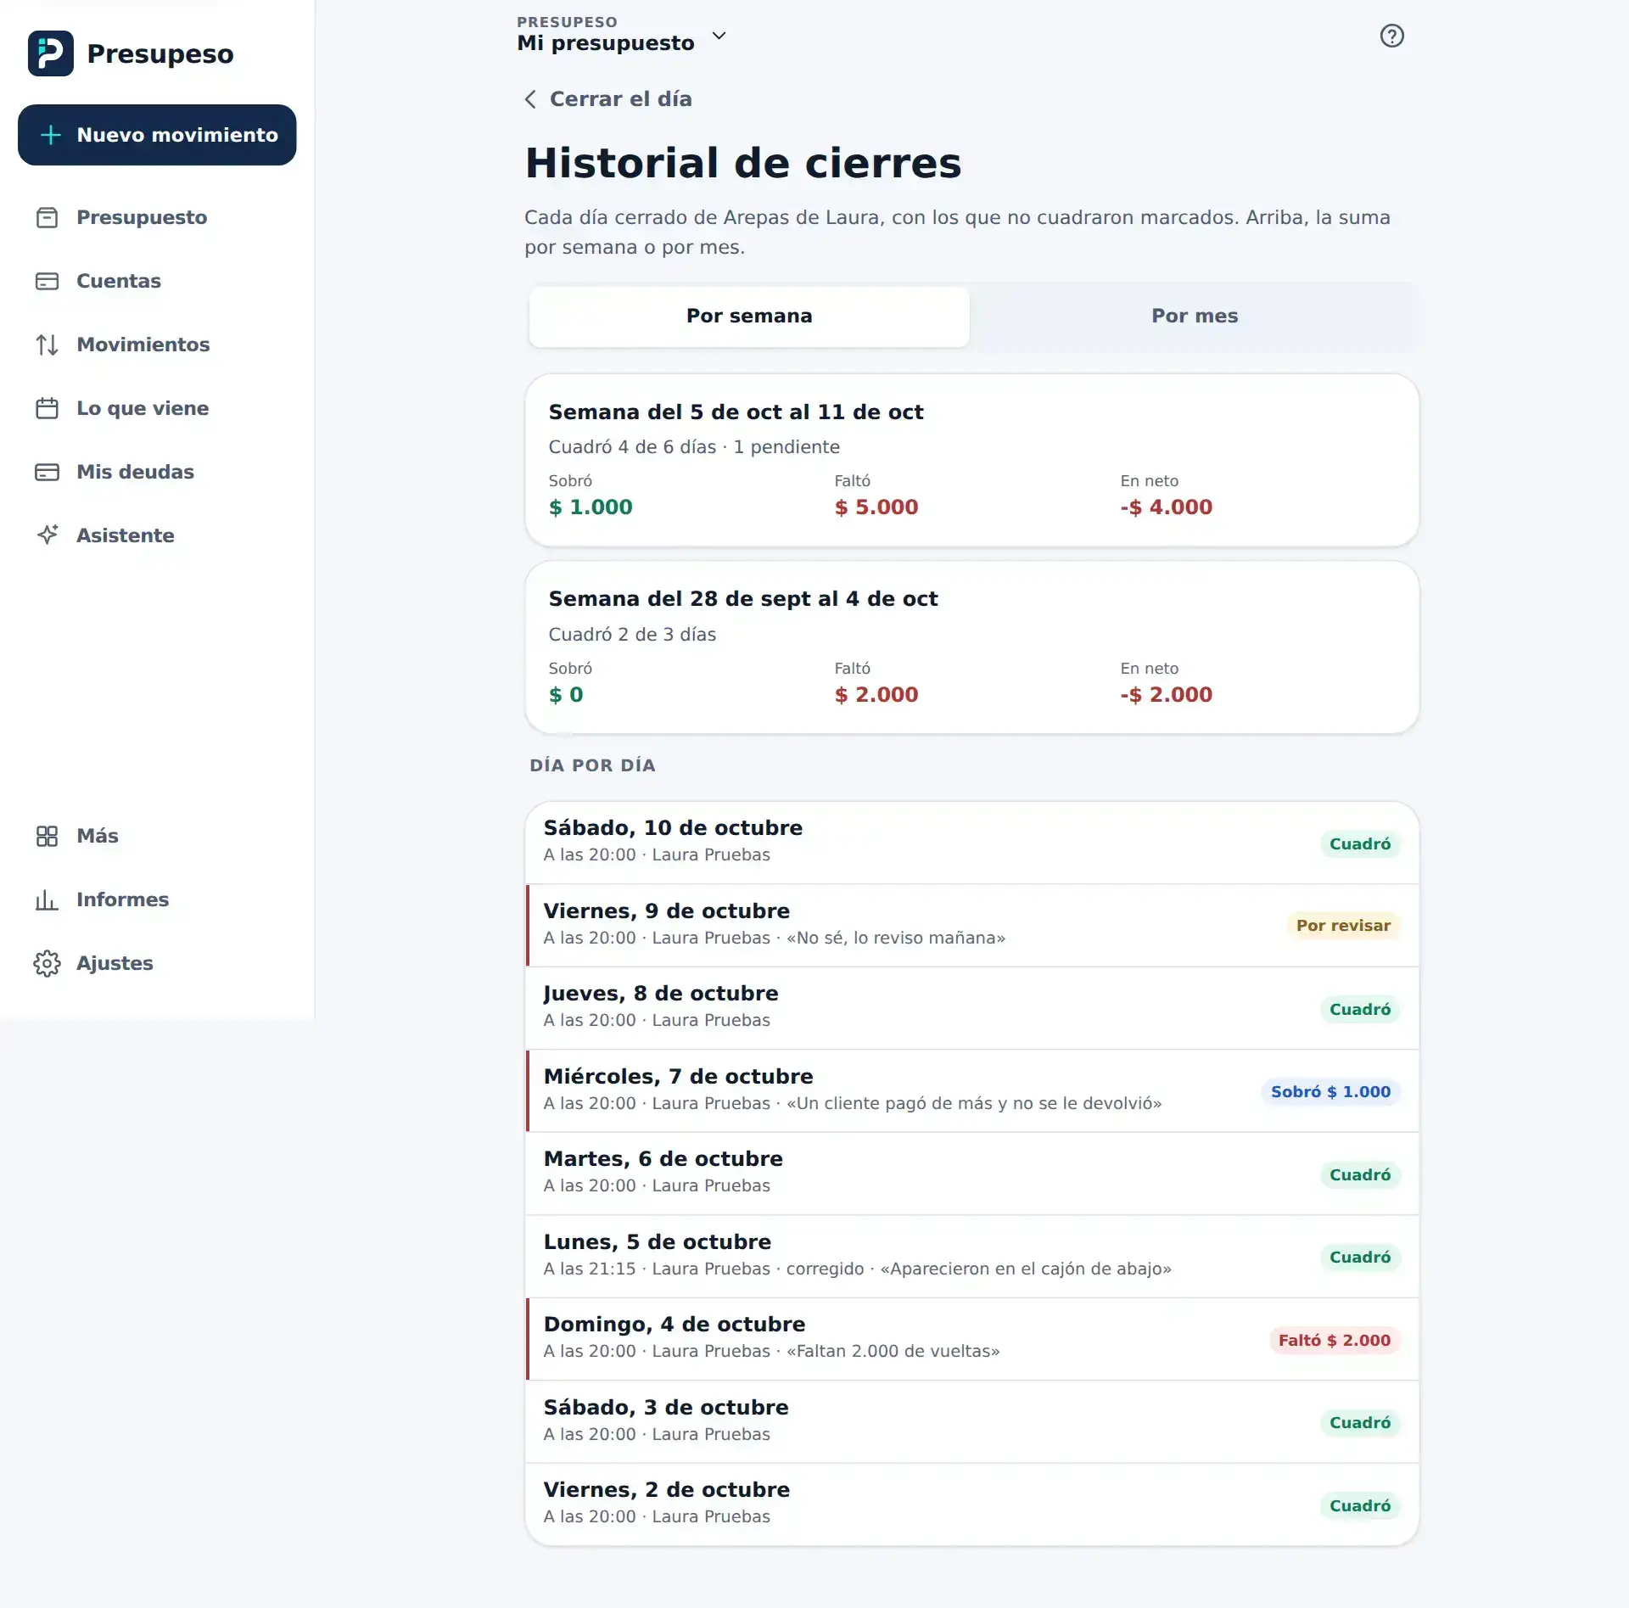Click the Informes bar chart icon
Image resolution: width=1629 pixels, height=1608 pixels.
48,899
